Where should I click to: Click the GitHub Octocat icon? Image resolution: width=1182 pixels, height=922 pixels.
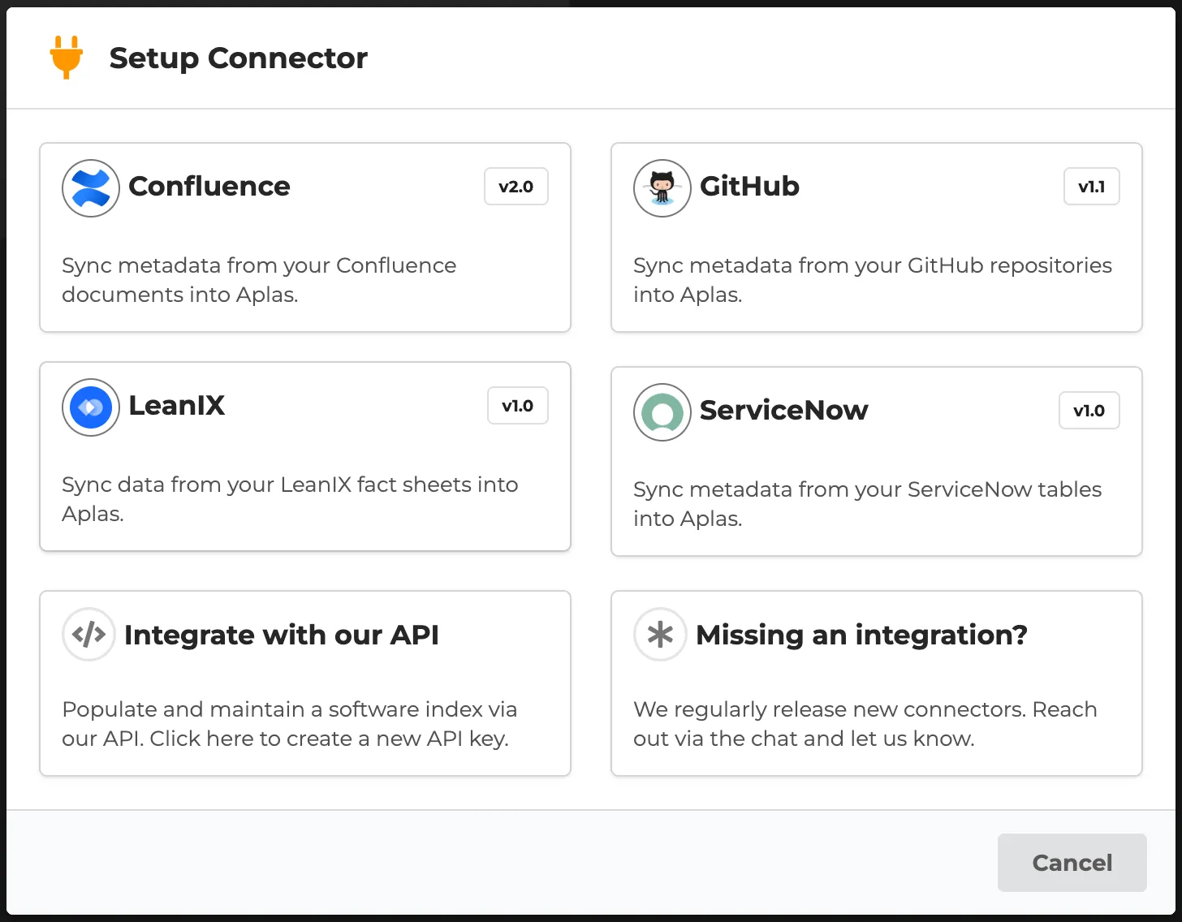[x=662, y=188]
